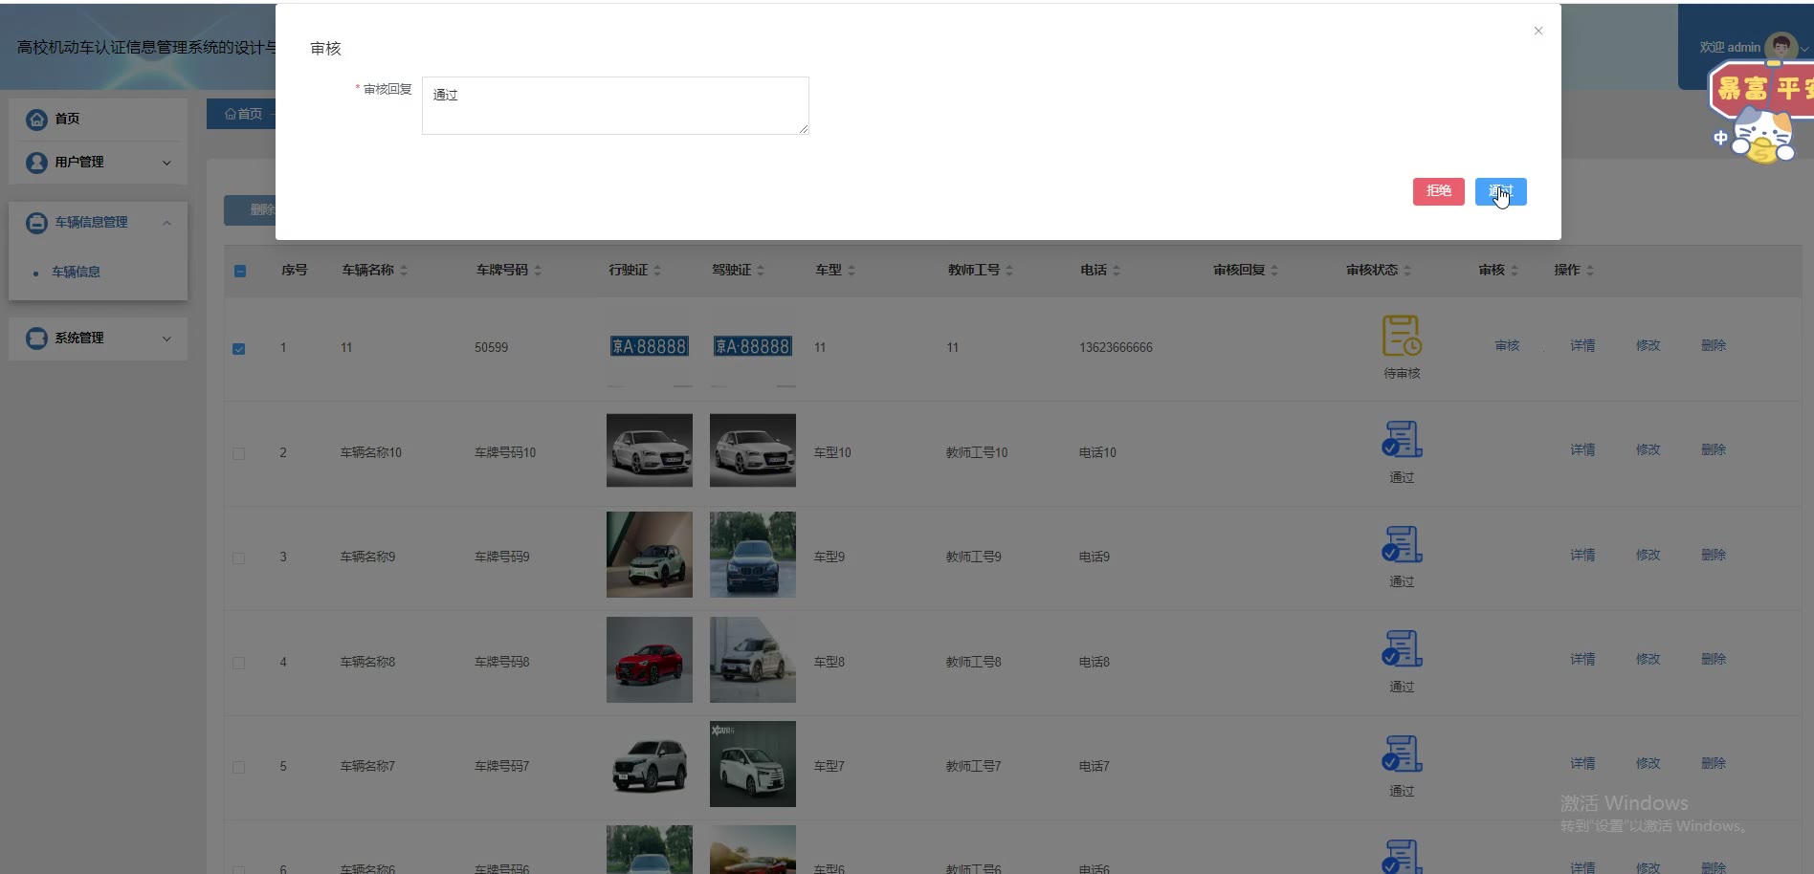Click the vehicle info management sidebar icon
1814x874 pixels.
coord(36,223)
